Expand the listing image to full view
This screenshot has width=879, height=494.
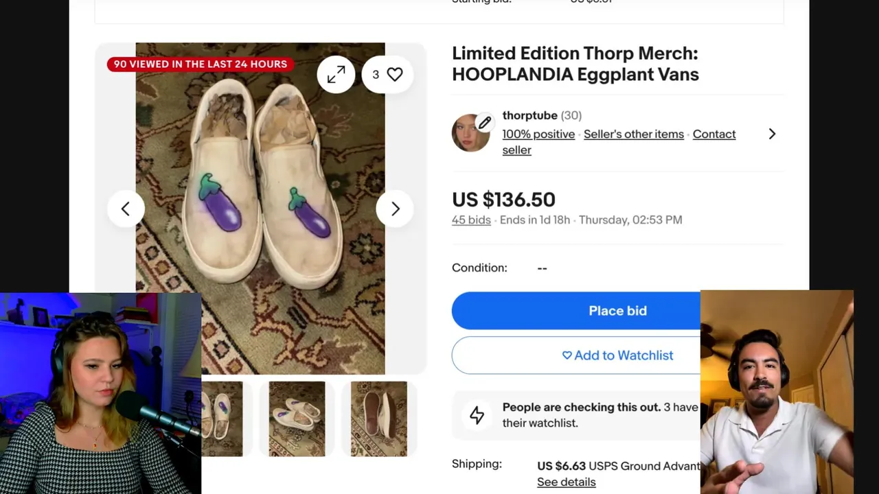click(336, 75)
